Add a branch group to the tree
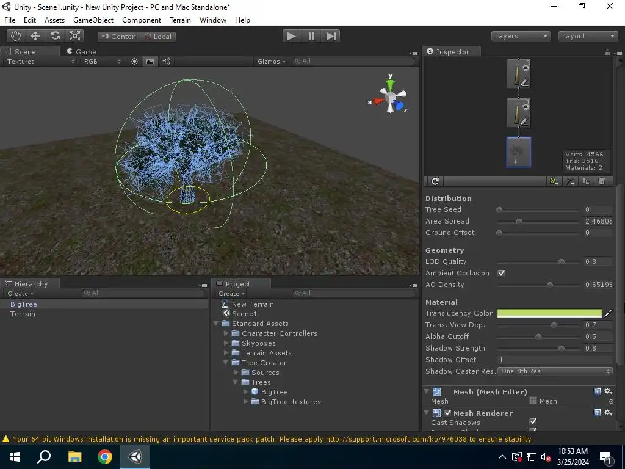The width and height of the screenshot is (625, 469). pyautogui.click(x=571, y=181)
